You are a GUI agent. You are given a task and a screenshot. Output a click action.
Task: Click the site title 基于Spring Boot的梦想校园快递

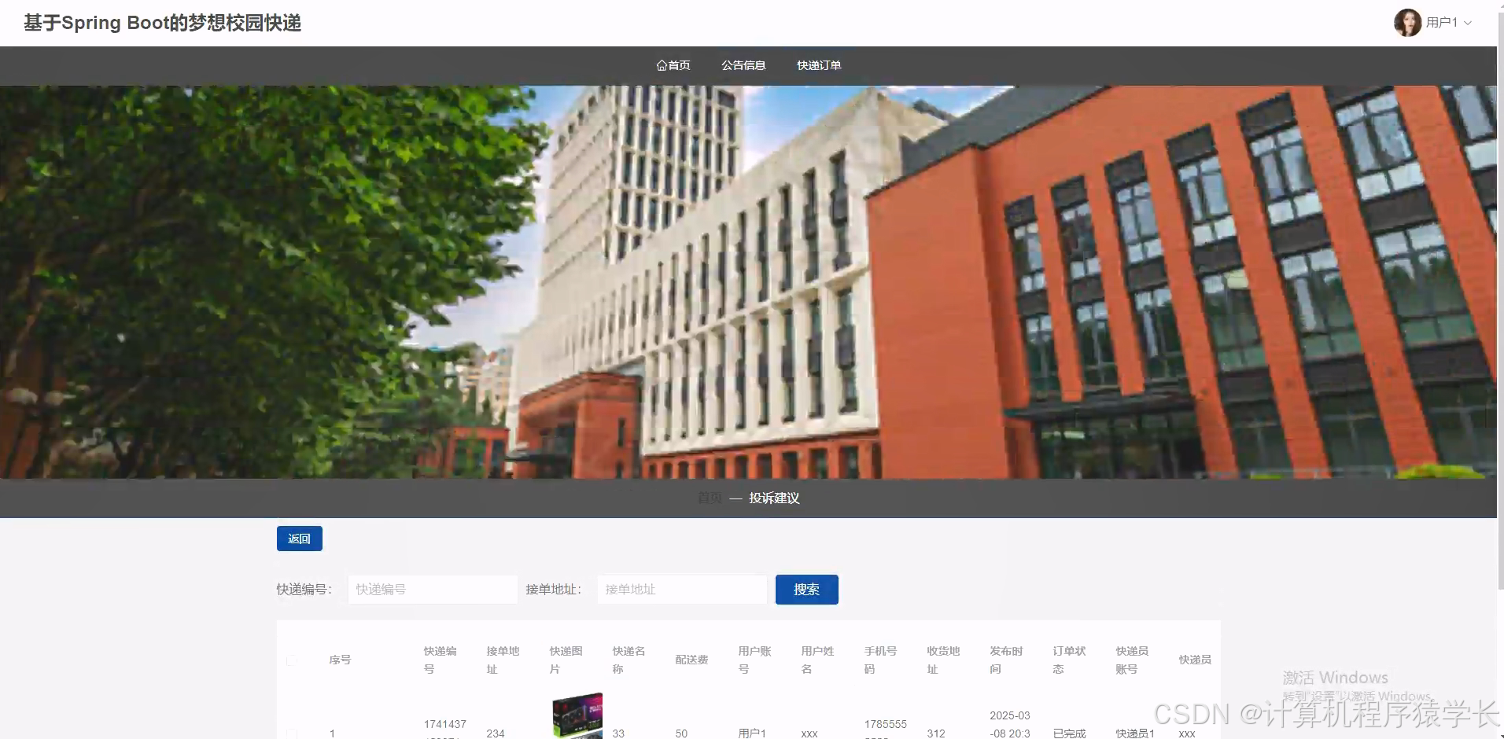point(163,23)
